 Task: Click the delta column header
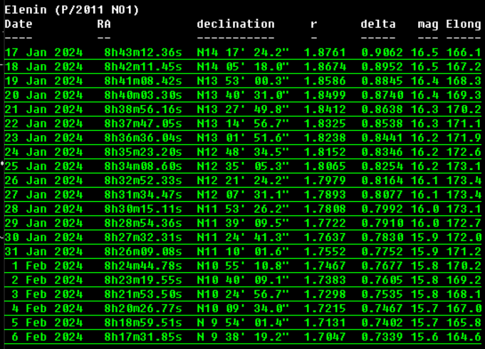(378, 24)
